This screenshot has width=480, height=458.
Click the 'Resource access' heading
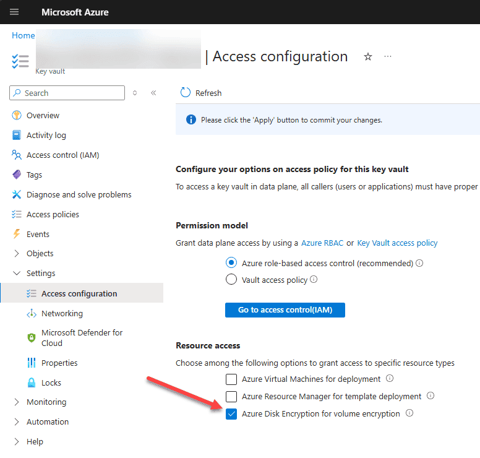[208, 345]
